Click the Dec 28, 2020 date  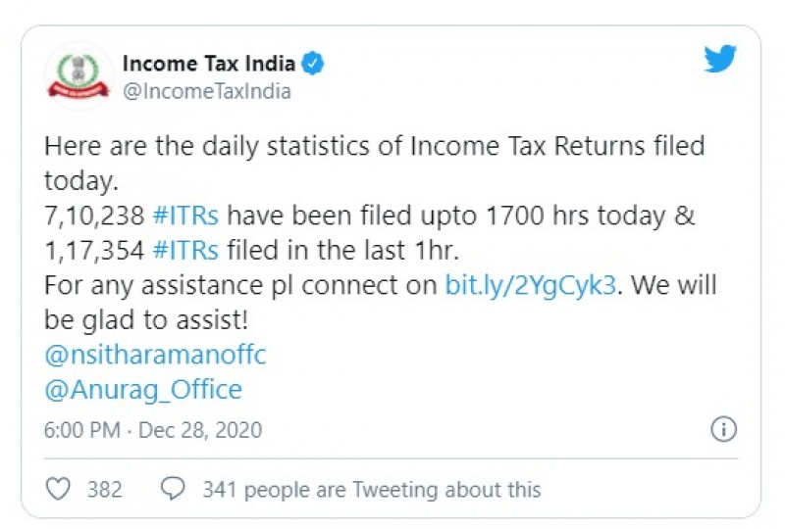click(x=201, y=430)
